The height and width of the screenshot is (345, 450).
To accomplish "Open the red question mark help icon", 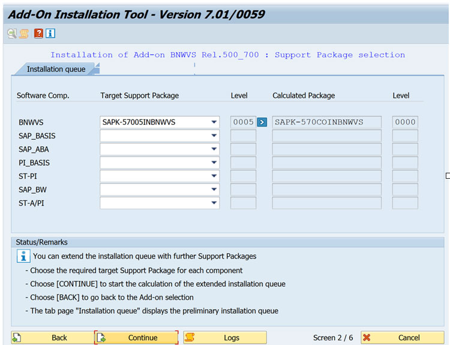I will coord(38,34).
